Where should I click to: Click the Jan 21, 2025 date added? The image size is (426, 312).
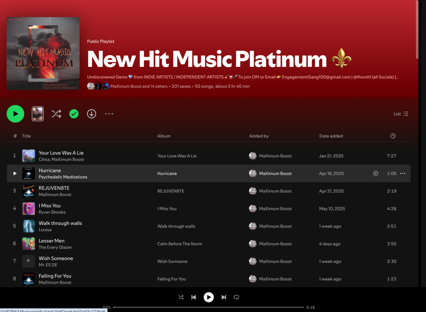(331, 156)
